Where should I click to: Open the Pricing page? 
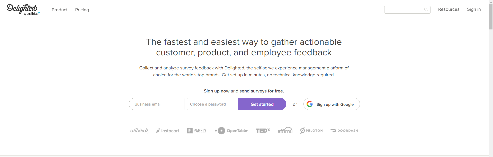pyautogui.click(x=82, y=10)
